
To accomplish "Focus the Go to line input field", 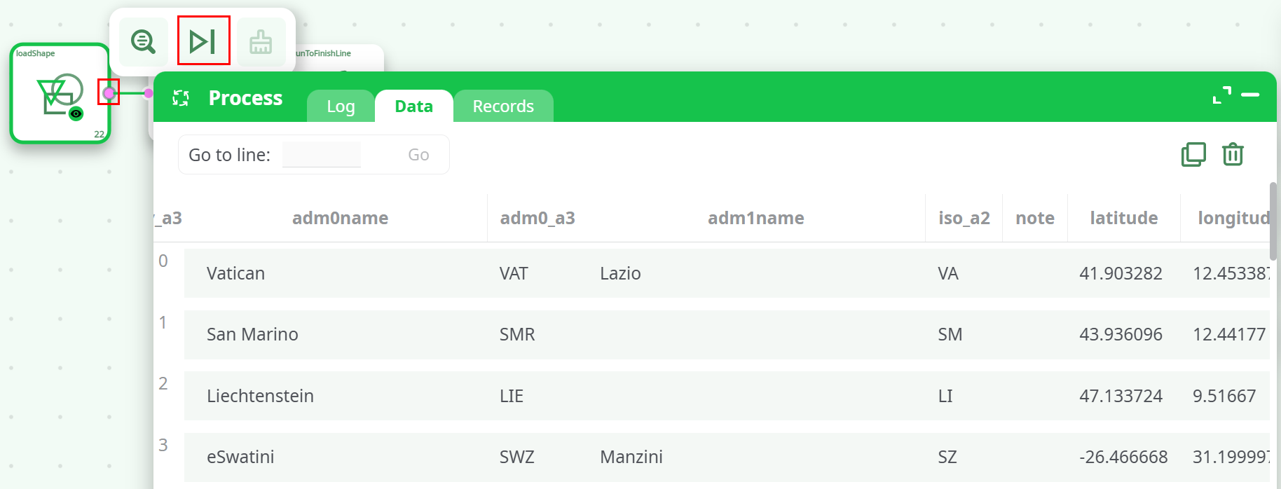I will pyautogui.click(x=322, y=155).
